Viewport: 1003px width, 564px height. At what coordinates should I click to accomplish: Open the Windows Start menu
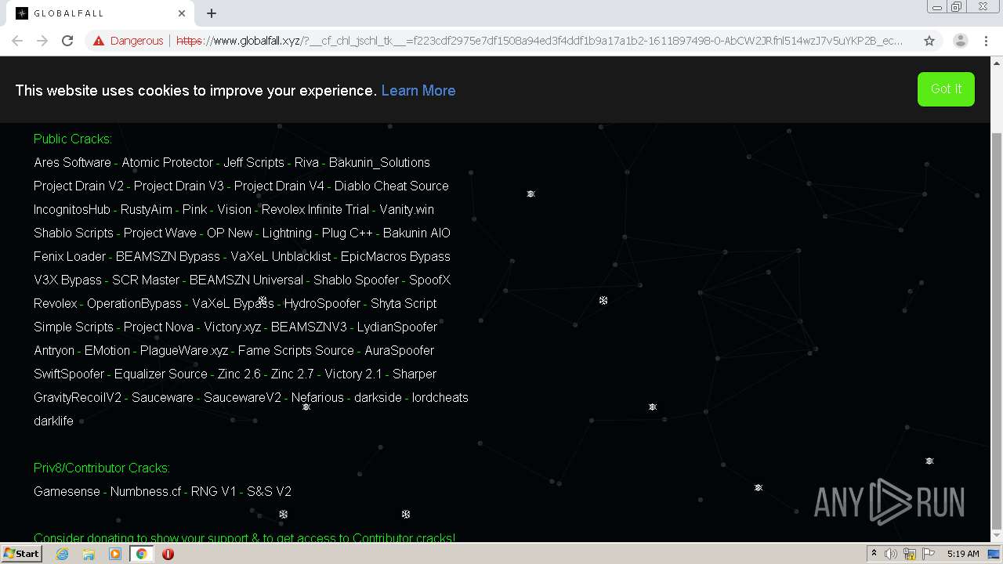click(x=21, y=554)
